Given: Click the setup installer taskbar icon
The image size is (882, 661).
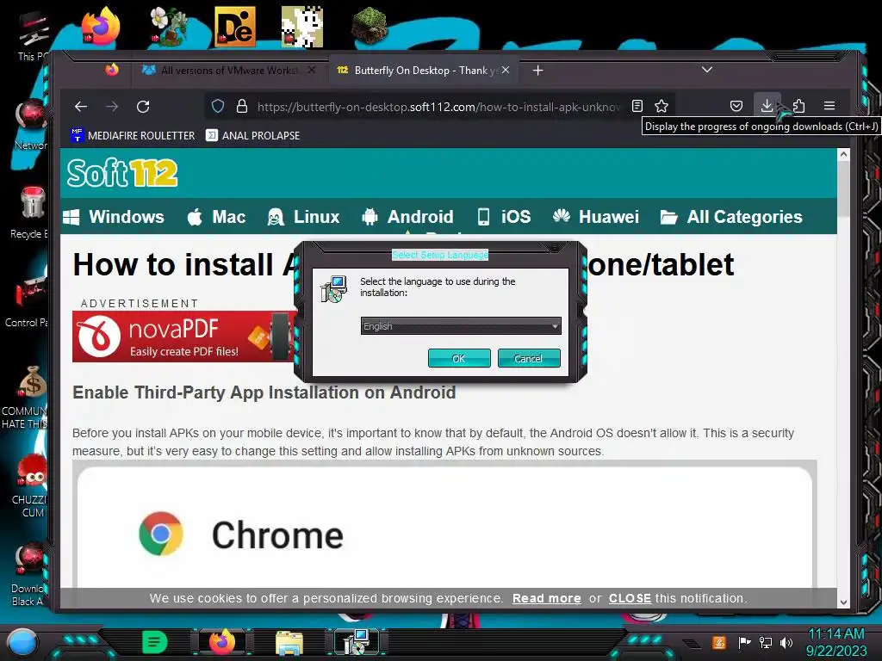Looking at the screenshot, I should click(x=356, y=642).
